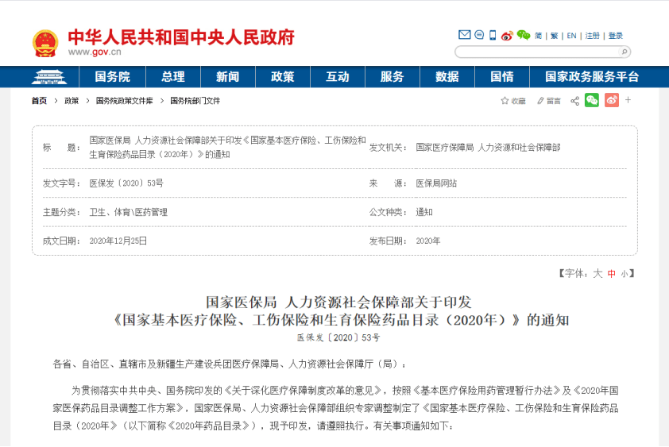
Task: Set font size to 小
Action: 625,274
